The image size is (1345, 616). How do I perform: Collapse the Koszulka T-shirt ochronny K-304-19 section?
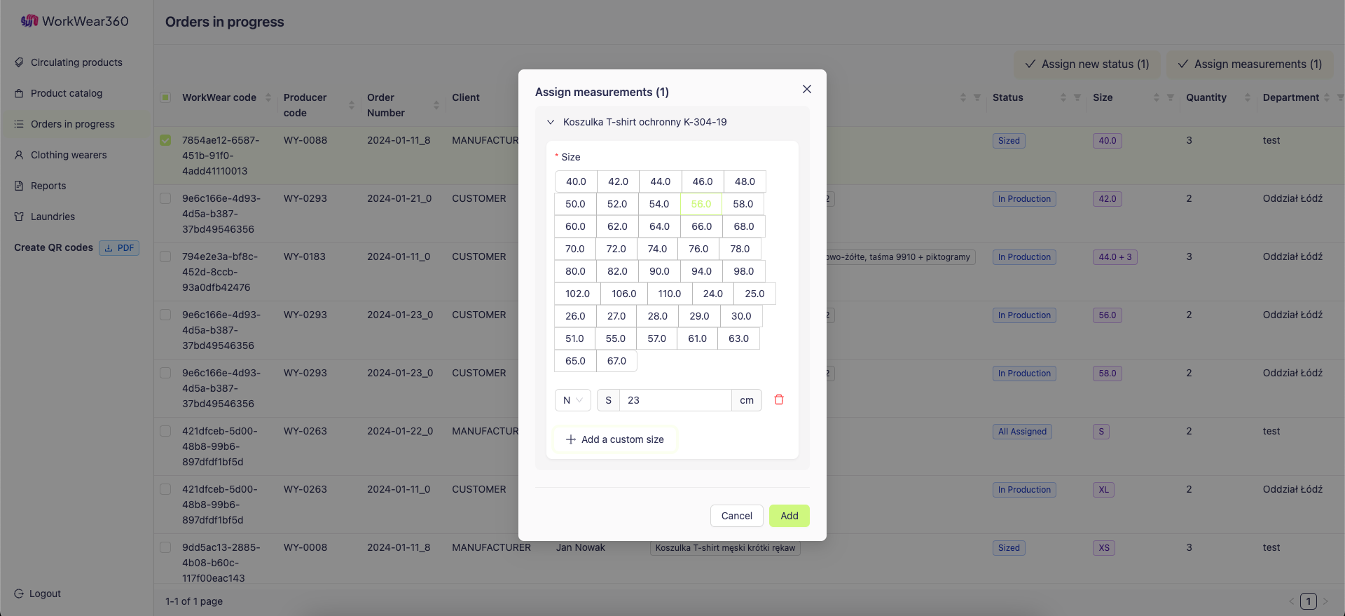551,122
